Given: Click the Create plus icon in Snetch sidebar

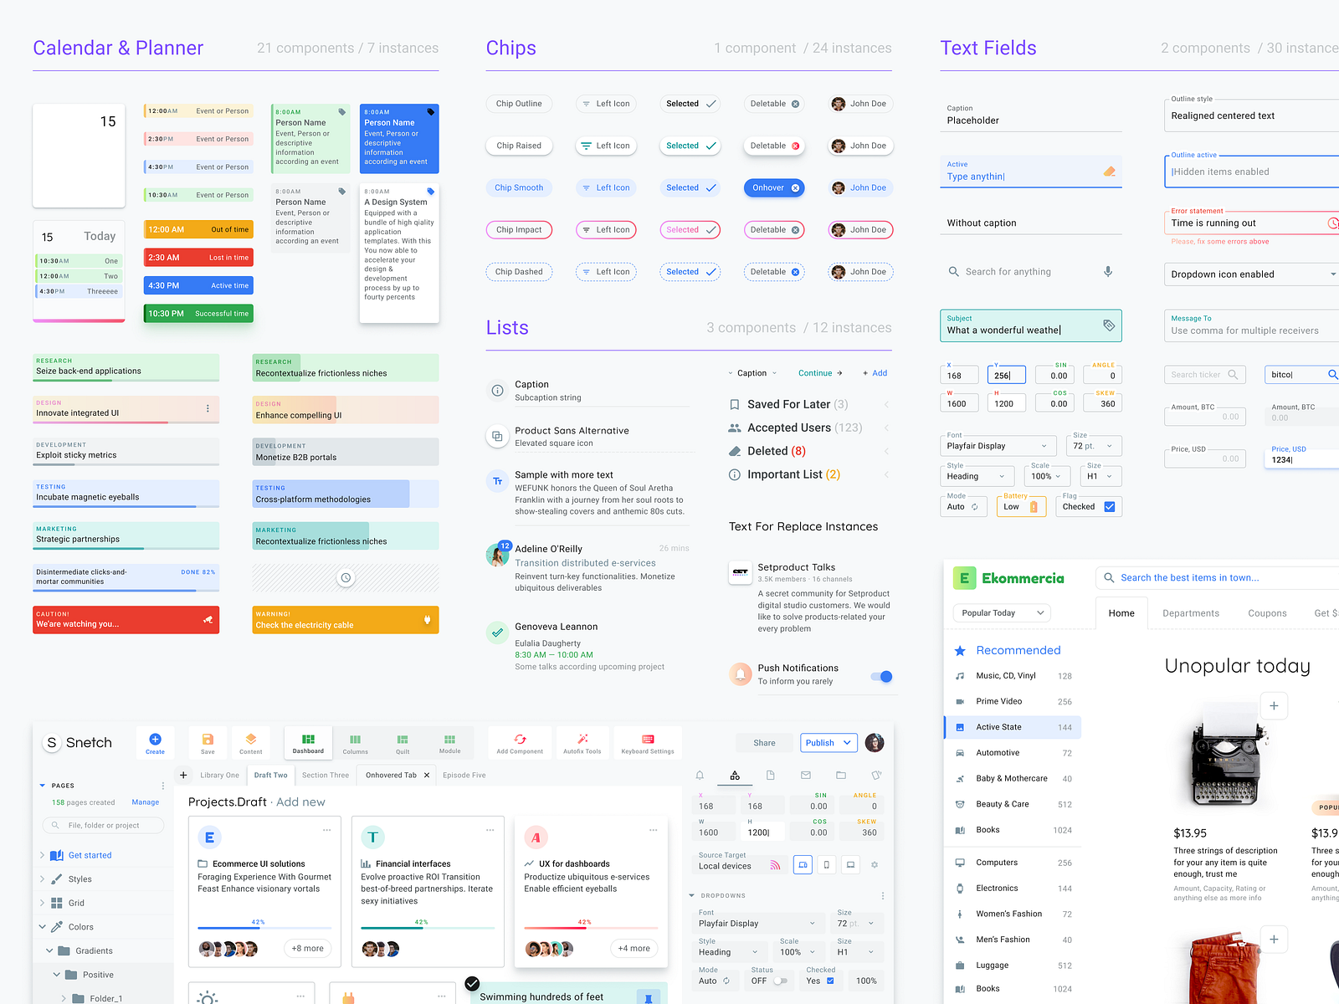Looking at the screenshot, I should click(x=155, y=738).
